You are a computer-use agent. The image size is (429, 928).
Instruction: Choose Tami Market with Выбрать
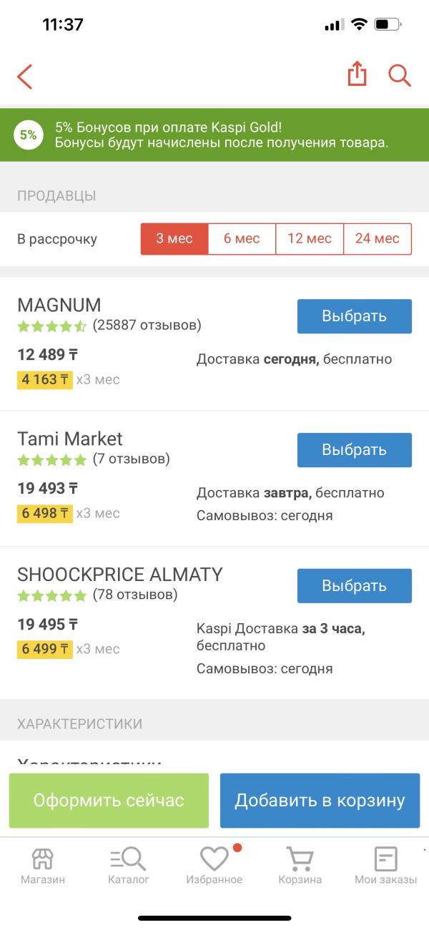click(x=355, y=450)
